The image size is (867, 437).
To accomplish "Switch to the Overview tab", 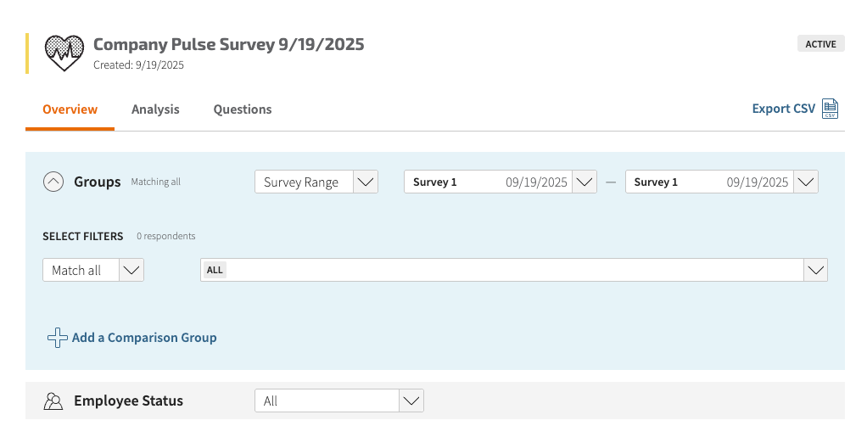I will (70, 109).
